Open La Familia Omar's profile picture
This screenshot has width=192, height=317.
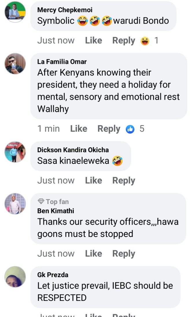pos(15,64)
